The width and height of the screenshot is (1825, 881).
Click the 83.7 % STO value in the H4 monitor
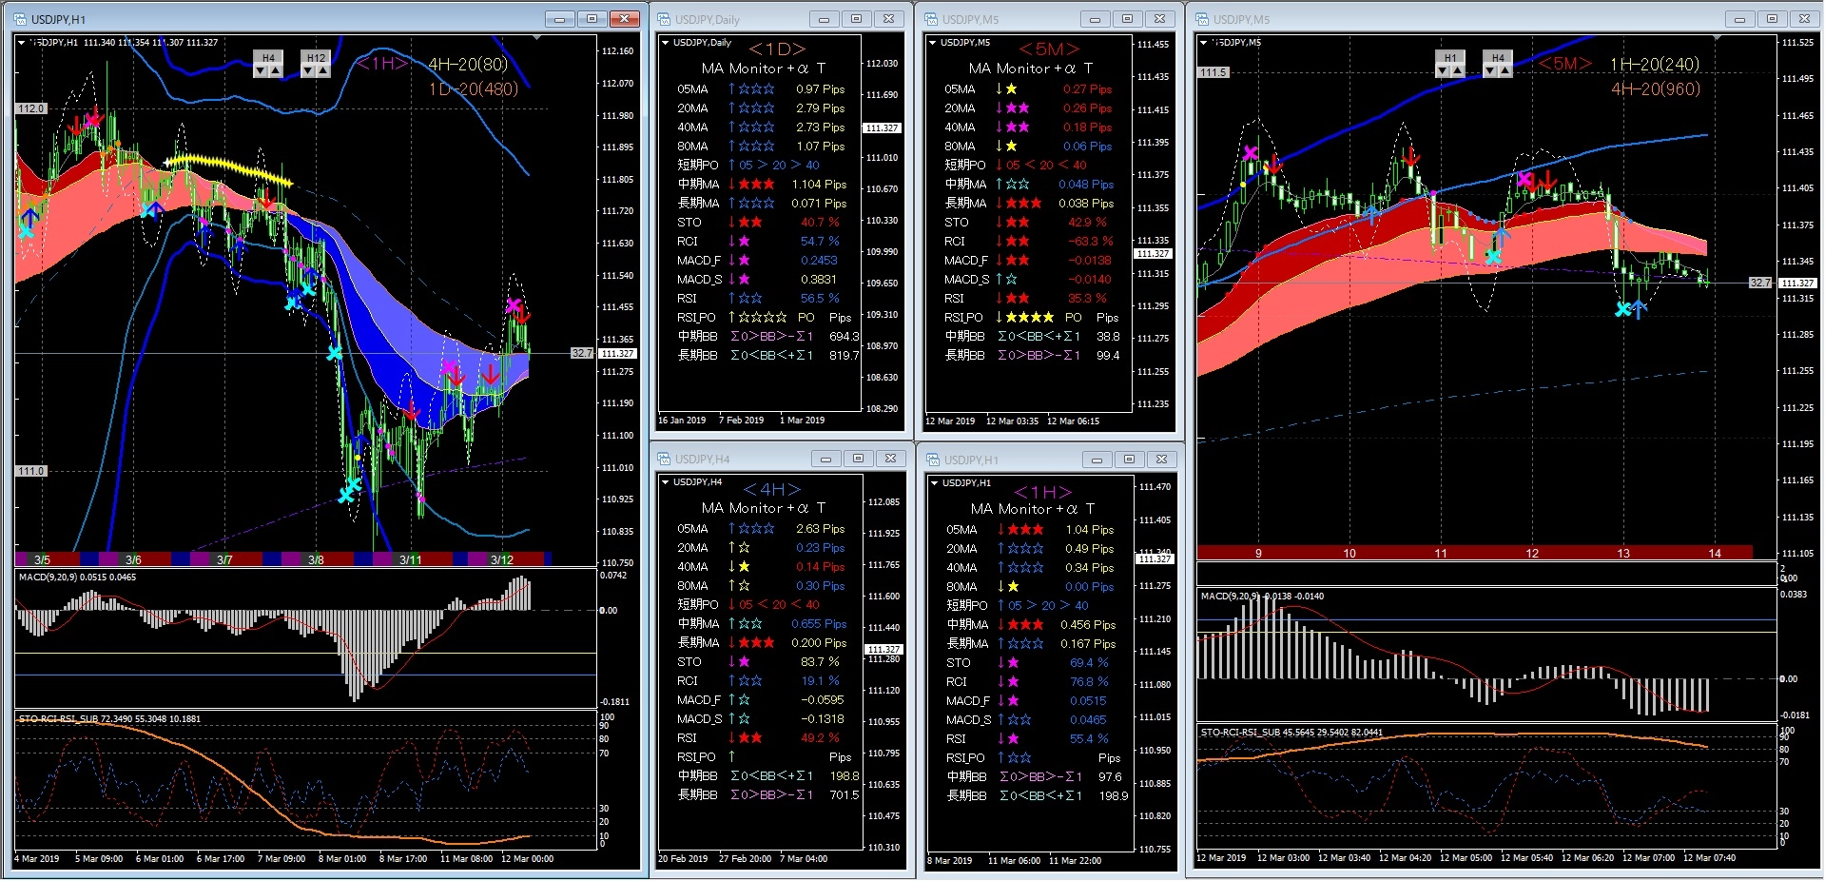(820, 662)
